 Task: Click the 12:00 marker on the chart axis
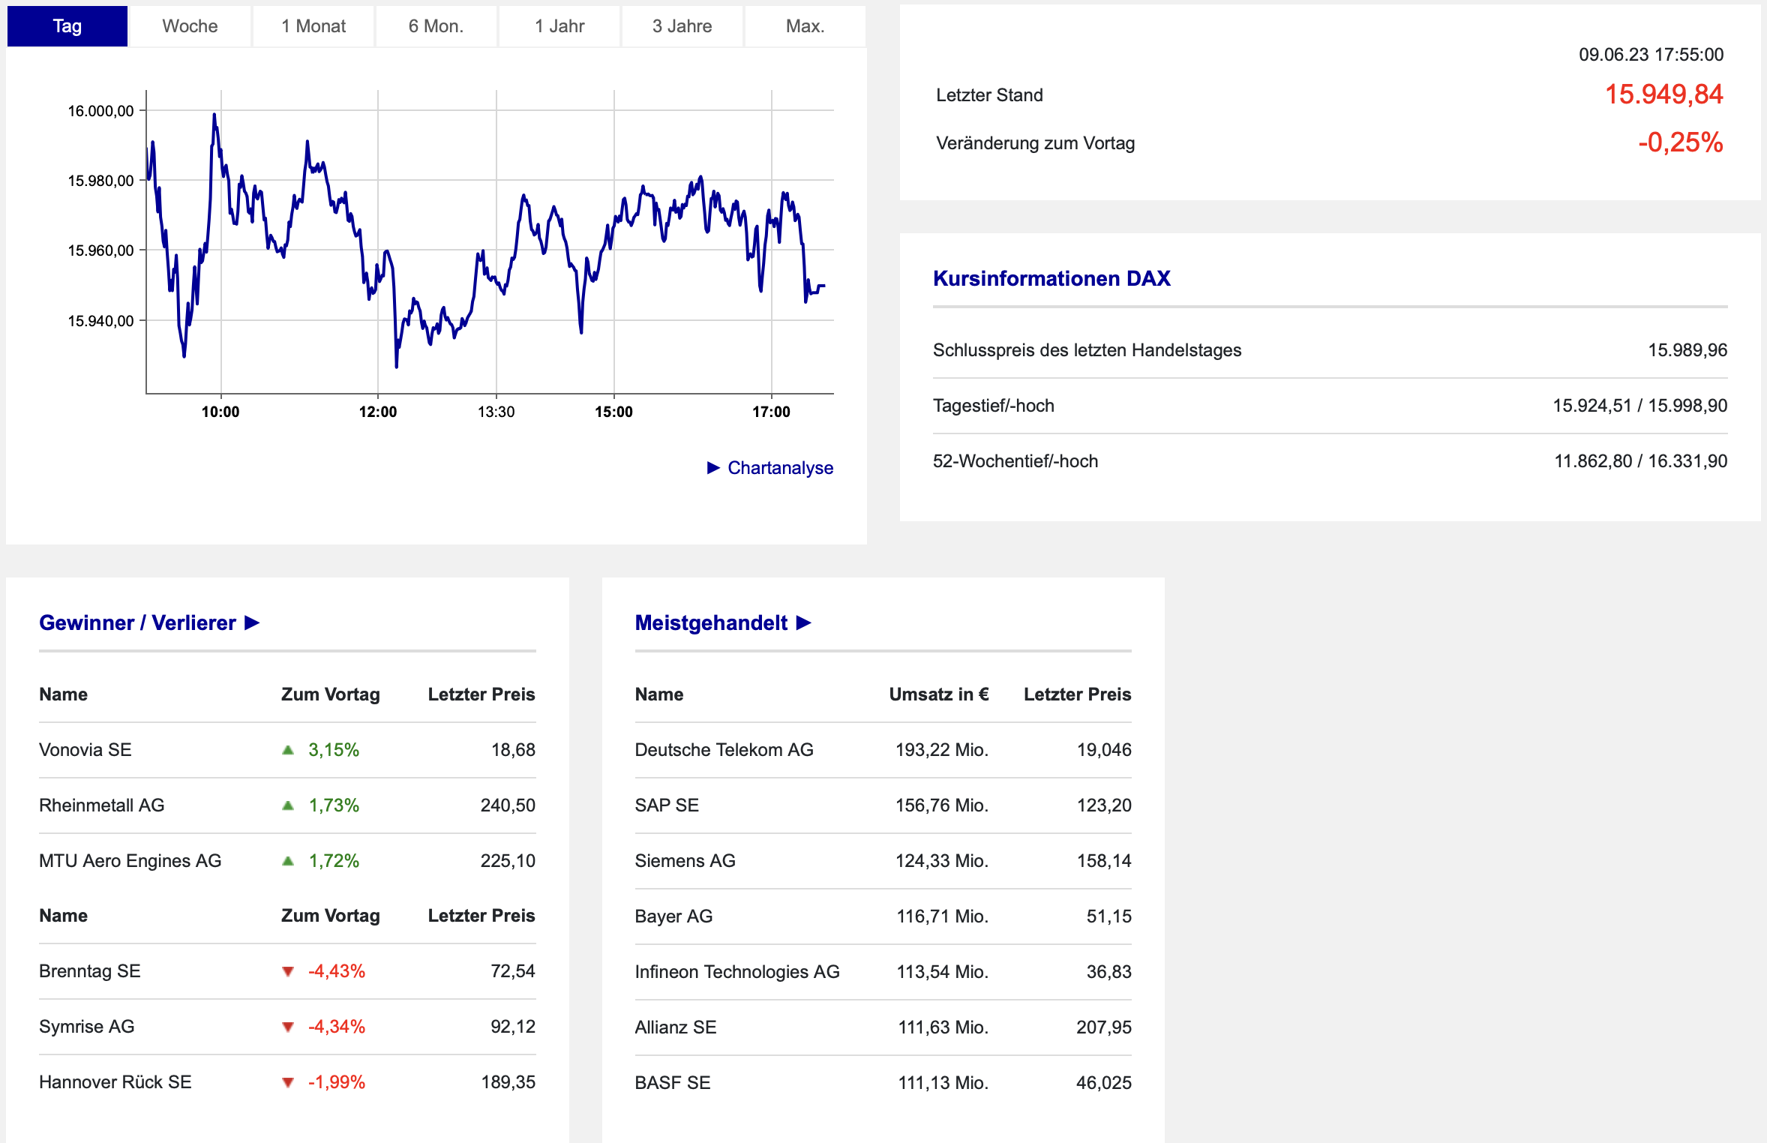click(378, 412)
